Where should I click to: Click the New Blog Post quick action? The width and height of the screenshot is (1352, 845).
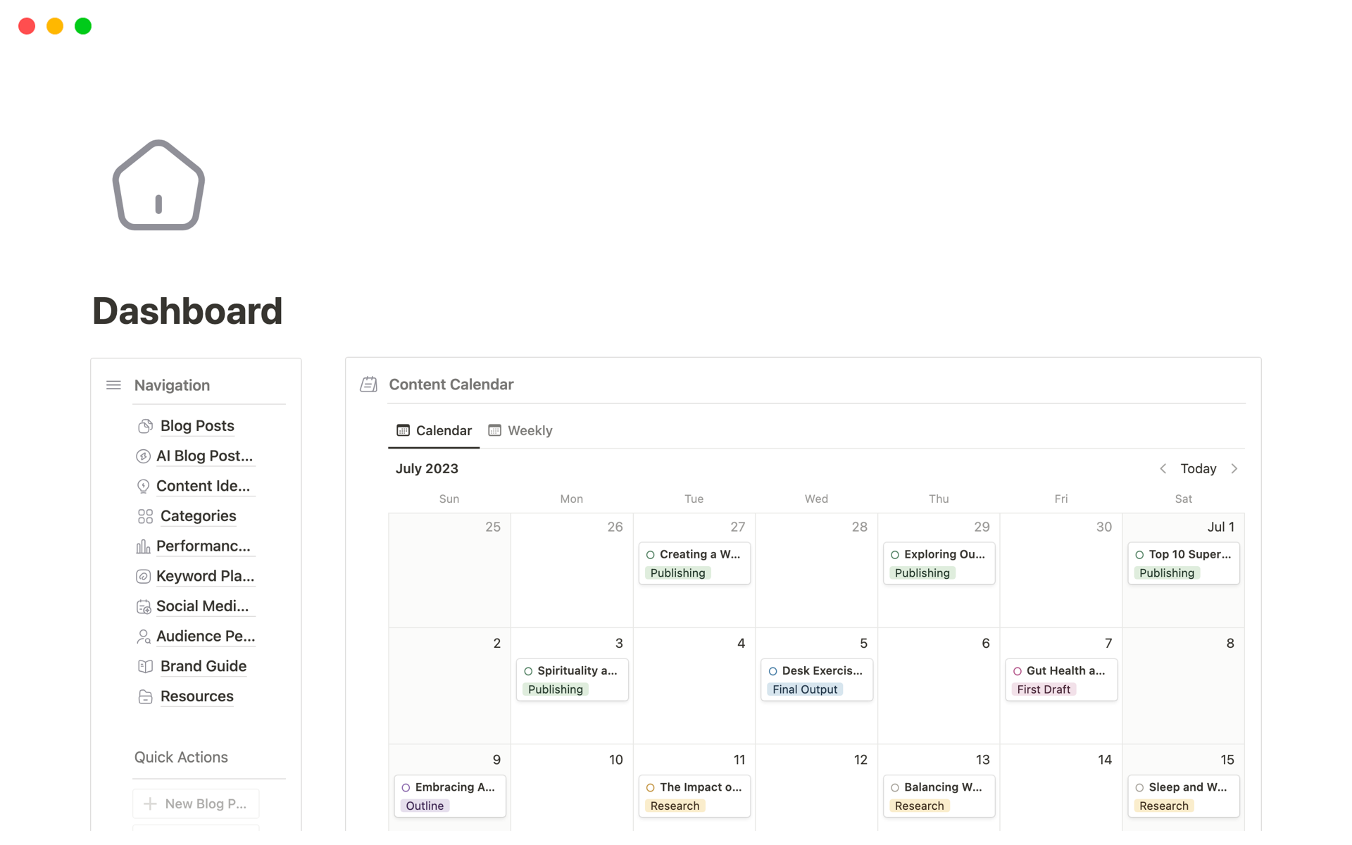[x=196, y=803]
